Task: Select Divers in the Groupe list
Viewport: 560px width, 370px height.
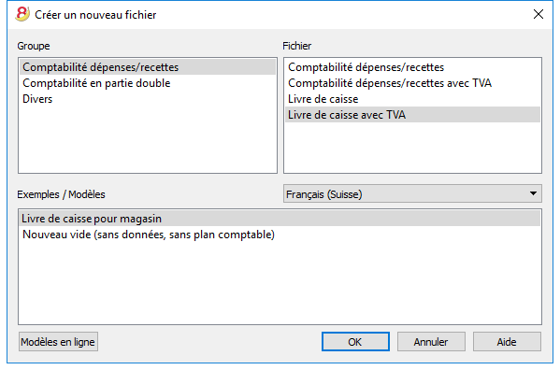Action: pyautogui.click(x=148, y=99)
